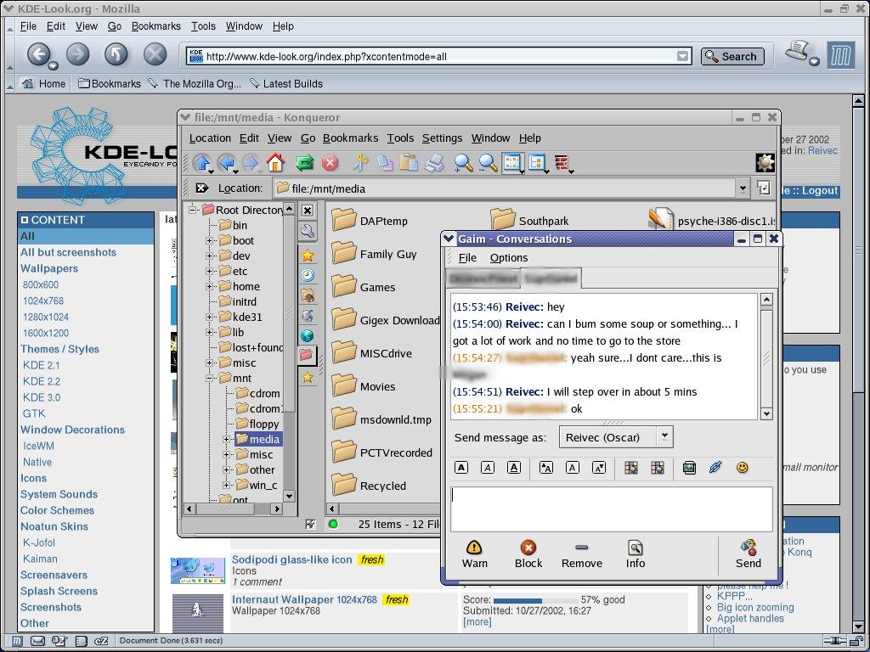Expand the win_c folder in tree
This screenshot has width=870, height=652.
tap(226, 485)
